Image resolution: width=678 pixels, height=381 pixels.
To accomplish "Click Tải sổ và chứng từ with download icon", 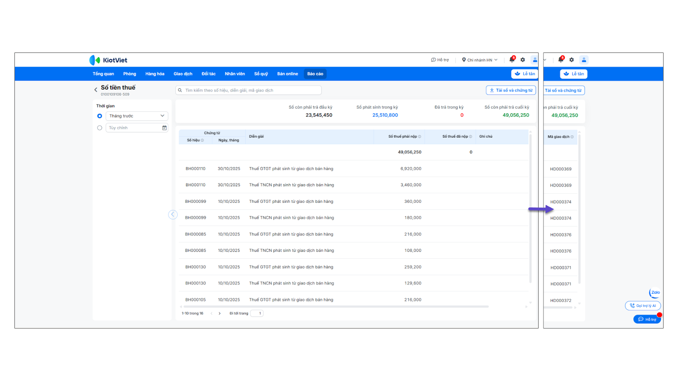I will 511,90.
